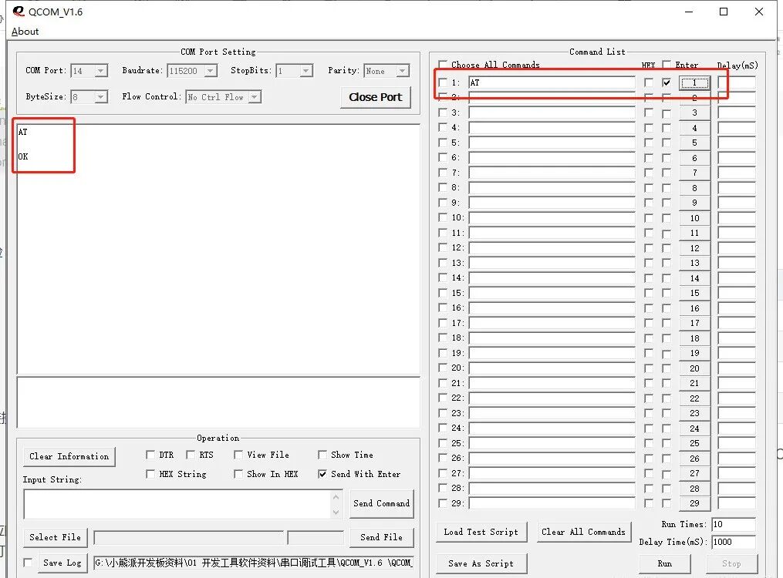Click send button 5 in Command List

694,143
